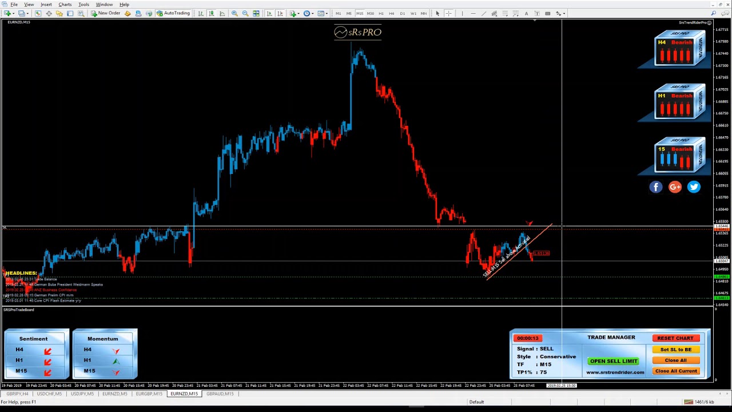732x412 pixels.
Task: Switch to the GBPJPY,H4 chart tab
Action: (x=17, y=394)
